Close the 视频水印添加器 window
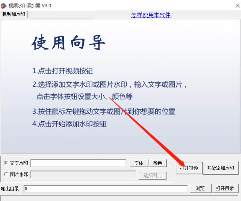This screenshot has width=241, height=201. 238,6
